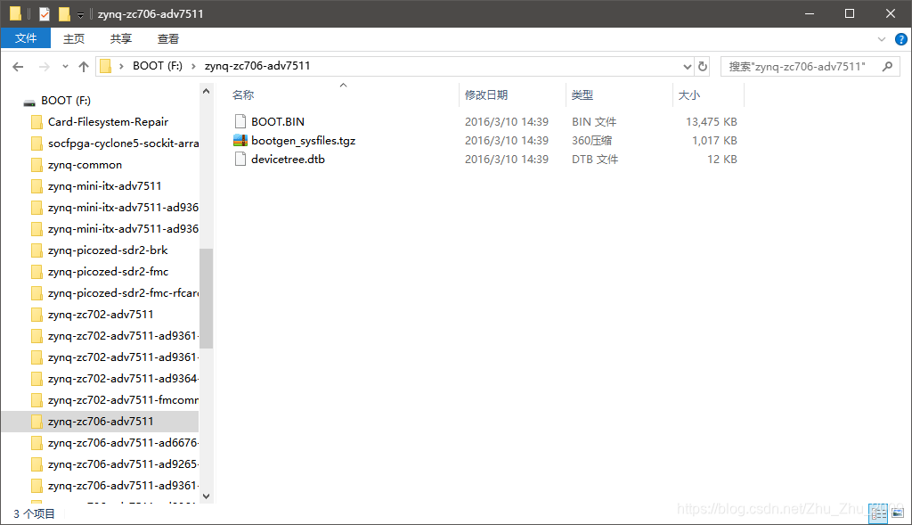Open zynq-picozed-sdr2-fmc-rfcard folder in the tree
The image size is (912, 525).
coord(123,292)
